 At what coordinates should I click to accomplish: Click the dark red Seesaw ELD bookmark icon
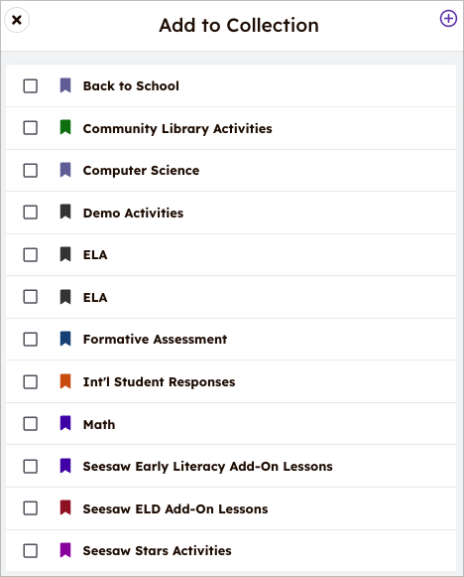coord(65,507)
